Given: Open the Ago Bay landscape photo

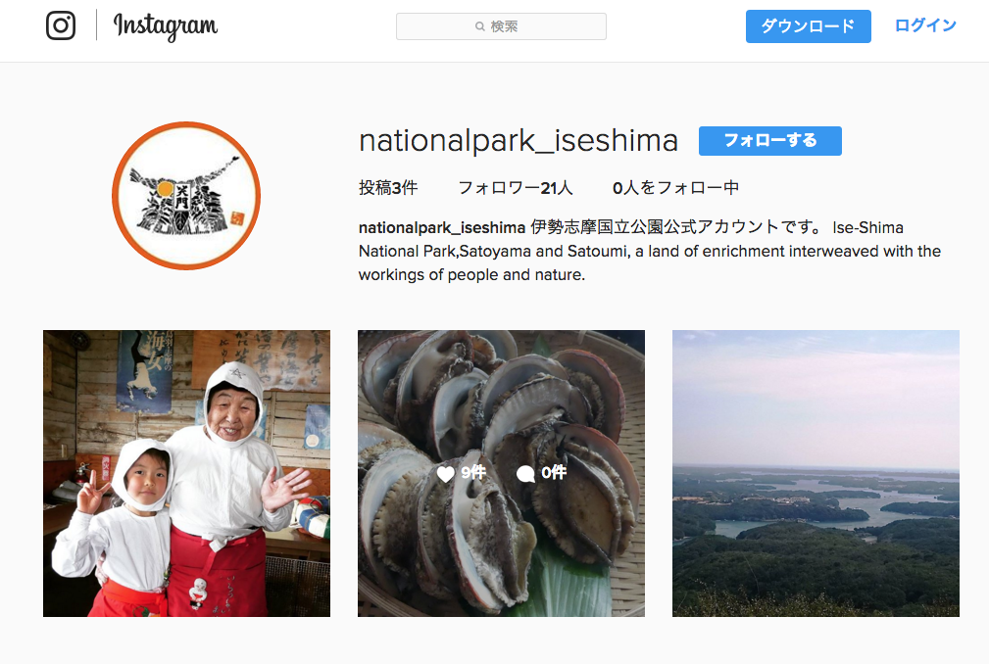Looking at the screenshot, I should click(816, 473).
